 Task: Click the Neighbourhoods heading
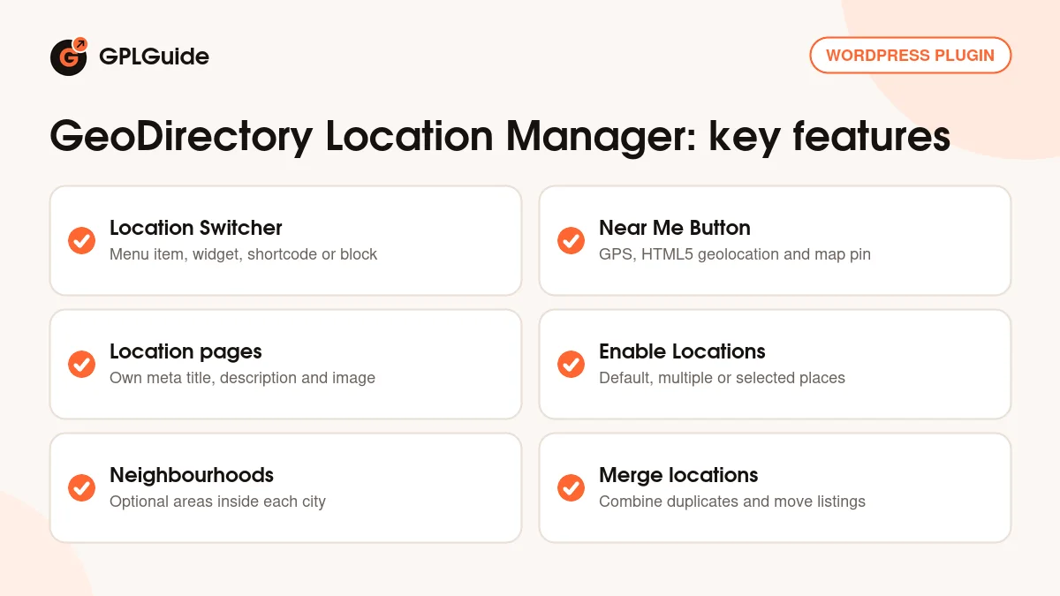tap(192, 475)
